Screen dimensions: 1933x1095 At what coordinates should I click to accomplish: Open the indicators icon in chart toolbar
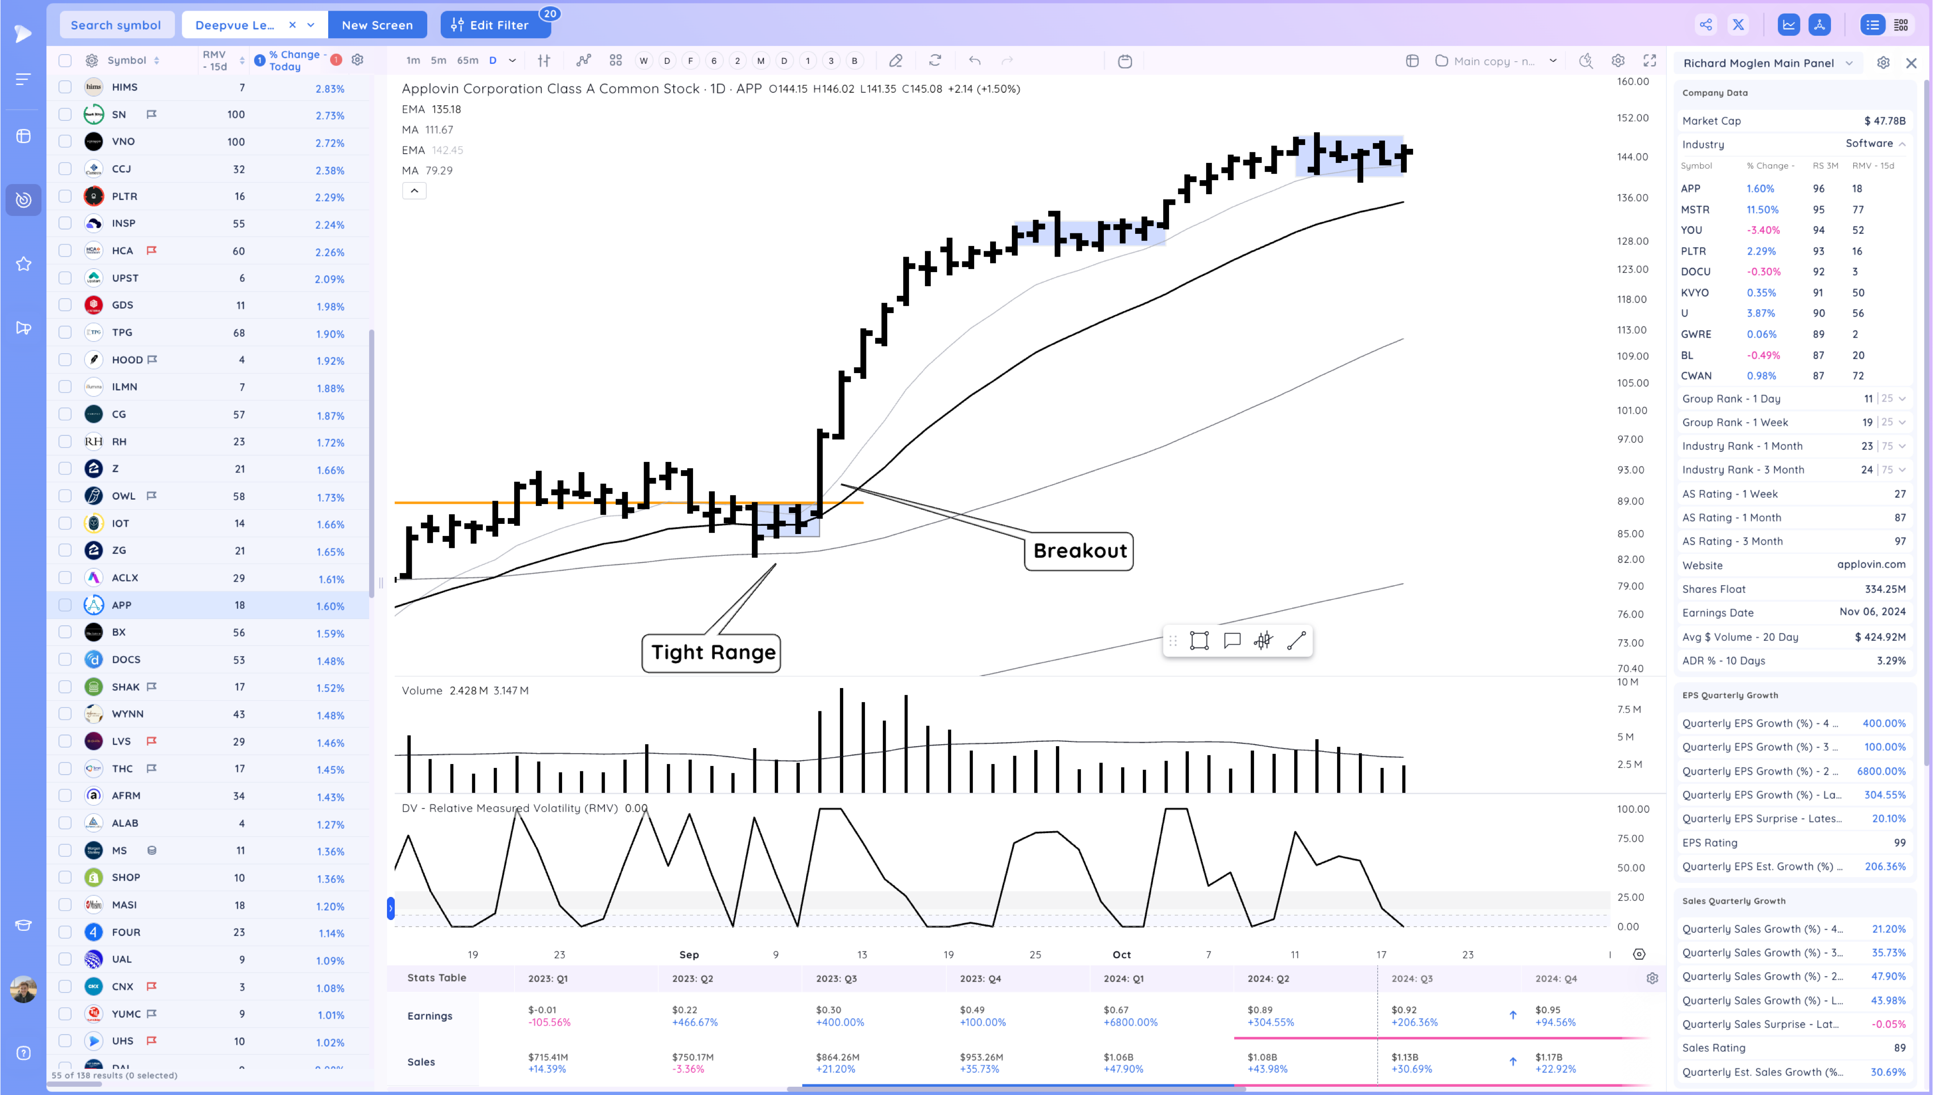point(583,61)
